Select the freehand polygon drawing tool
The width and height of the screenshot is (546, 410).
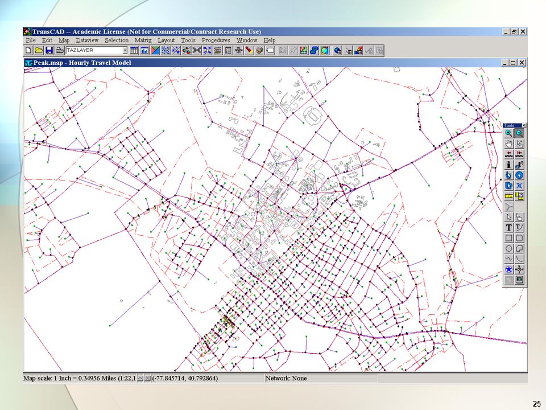519,249
